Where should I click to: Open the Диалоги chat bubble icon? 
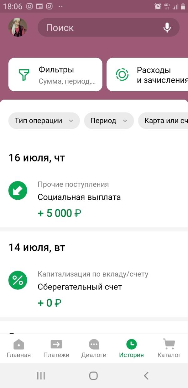pos(94,344)
